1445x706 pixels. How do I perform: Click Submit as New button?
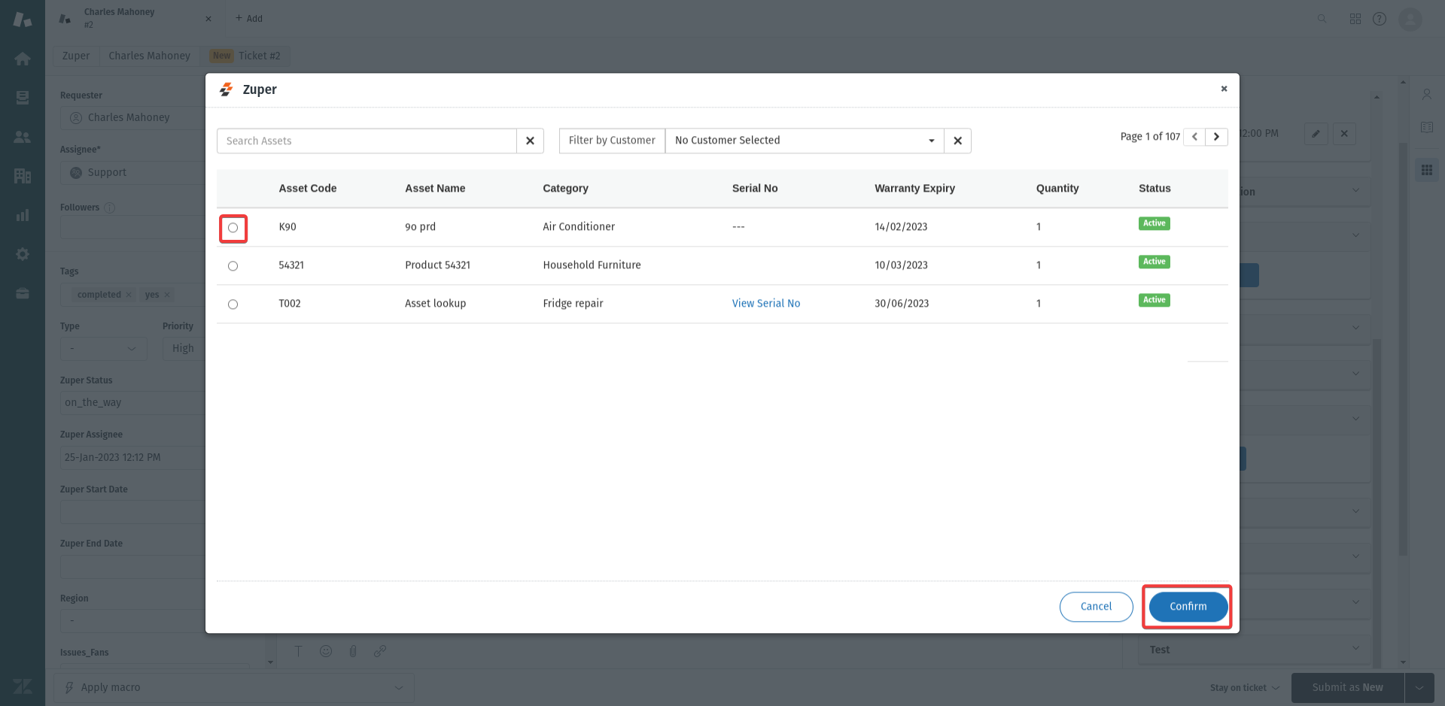[1347, 688]
